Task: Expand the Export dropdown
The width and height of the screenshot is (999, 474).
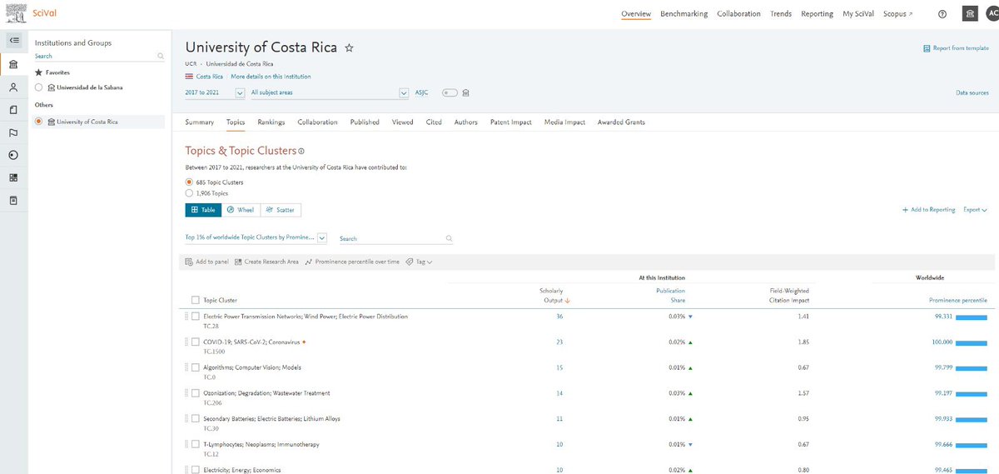Action: pos(975,210)
